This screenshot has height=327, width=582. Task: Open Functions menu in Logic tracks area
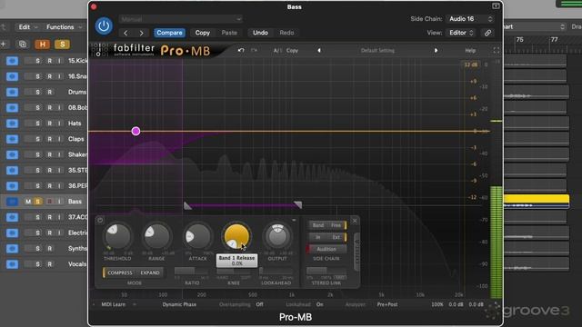point(64,27)
